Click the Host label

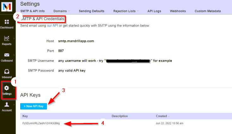50,41
